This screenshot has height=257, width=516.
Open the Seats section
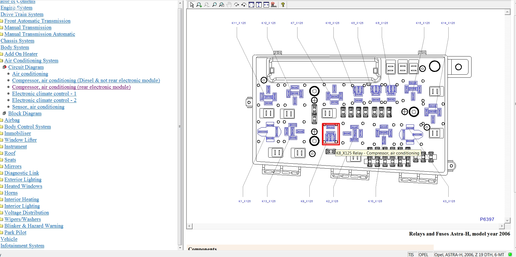pyautogui.click(x=10, y=160)
